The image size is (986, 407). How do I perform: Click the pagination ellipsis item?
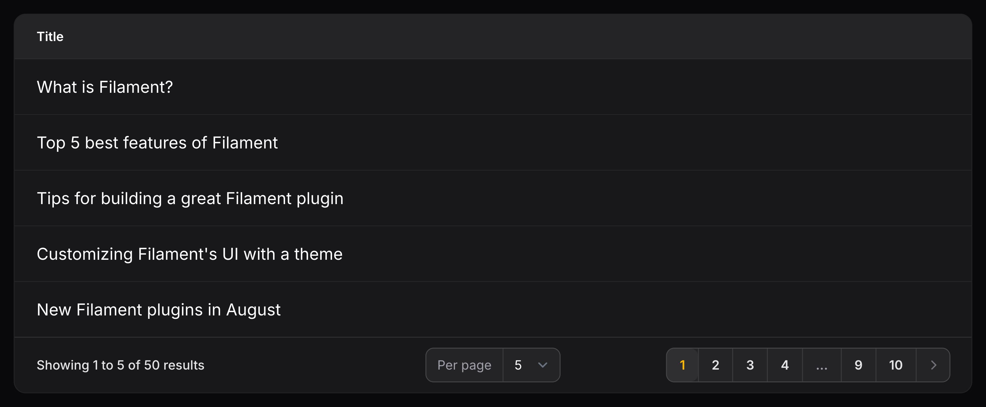821,365
